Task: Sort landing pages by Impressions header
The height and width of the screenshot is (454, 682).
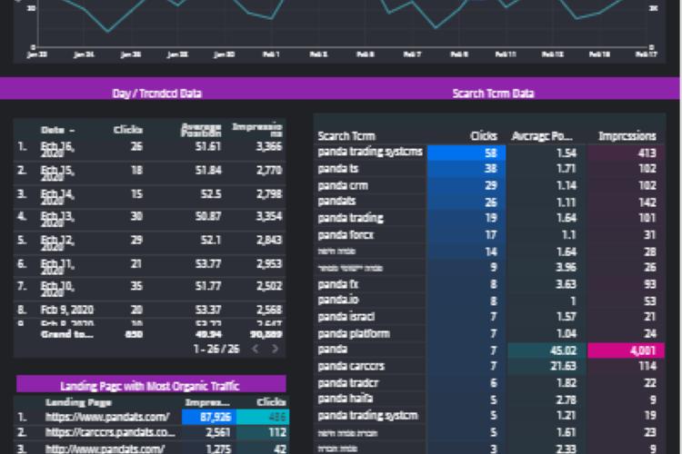Action: coord(207,402)
